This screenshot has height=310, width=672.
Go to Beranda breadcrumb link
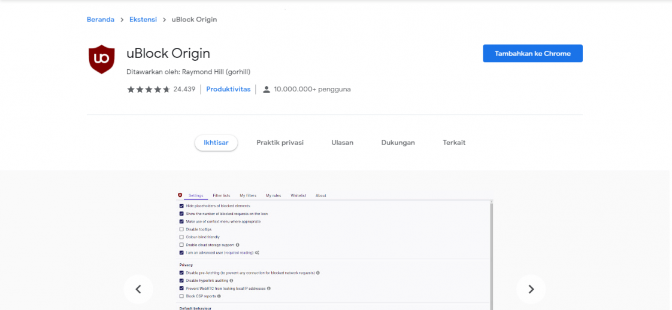click(x=101, y=20)
